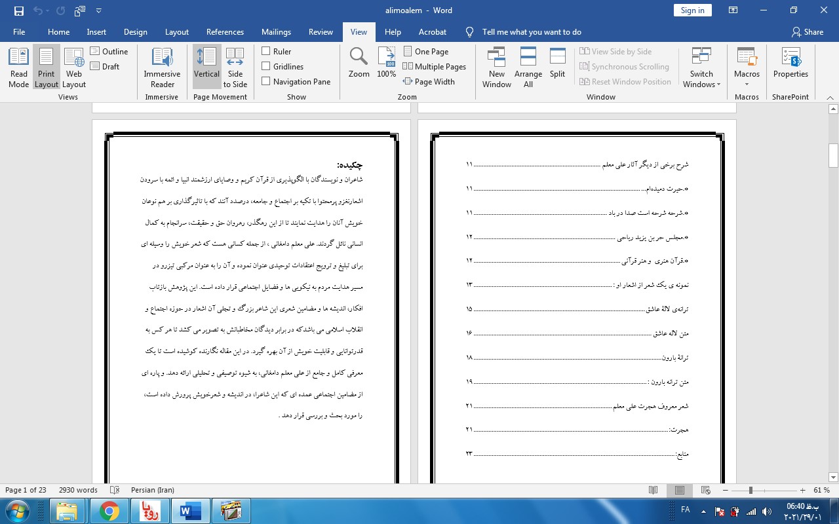Image resolution: width=839 pixels, height=524 pixels.
Task: Switch to Web Layout view
Action: pos(74,67)
